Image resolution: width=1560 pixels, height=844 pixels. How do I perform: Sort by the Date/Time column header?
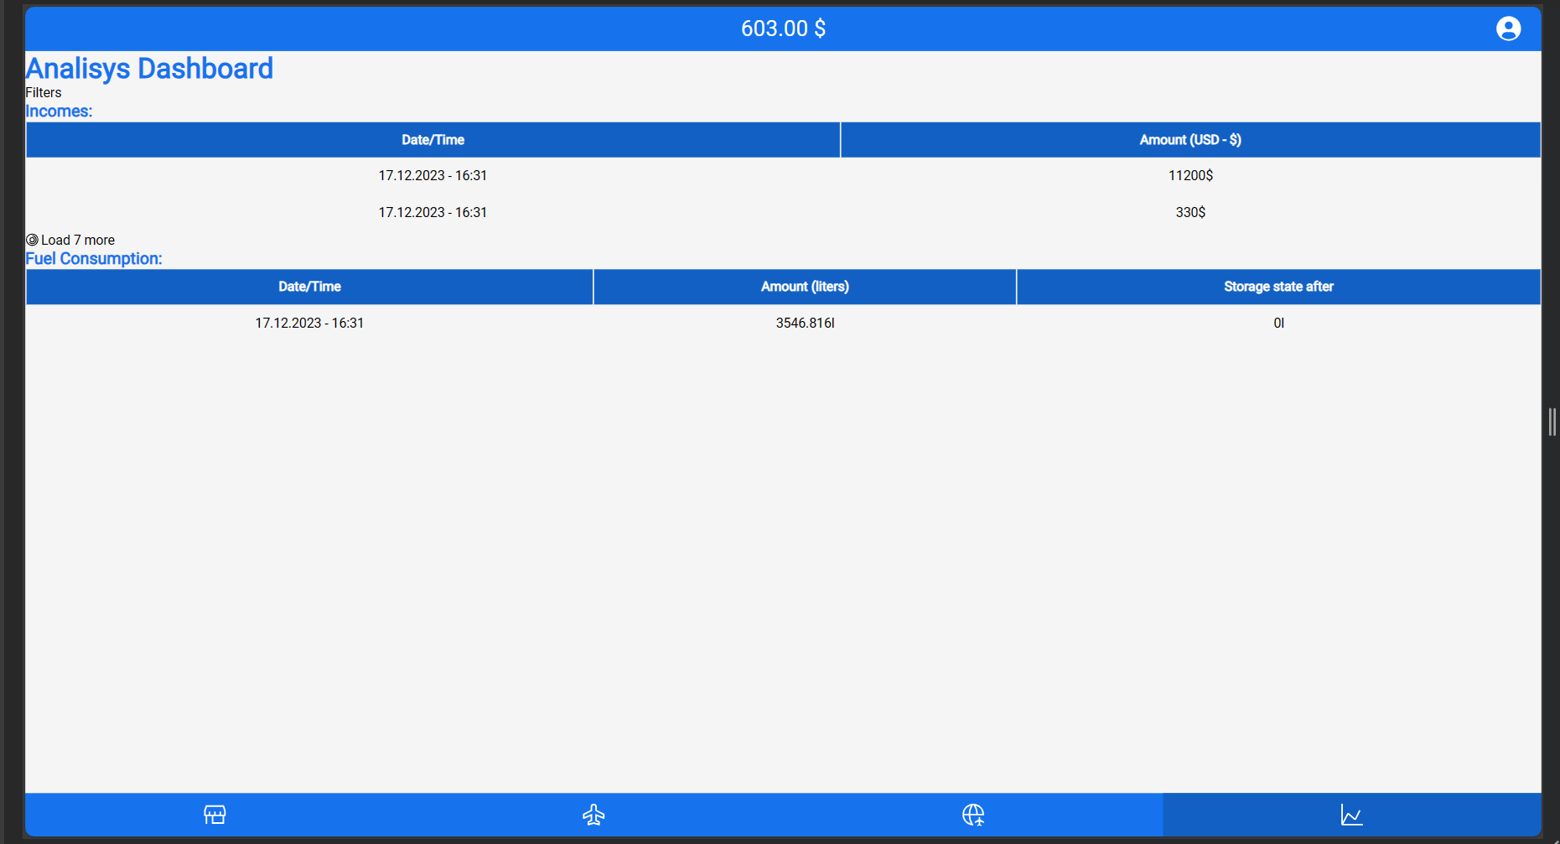click(433, 140)
